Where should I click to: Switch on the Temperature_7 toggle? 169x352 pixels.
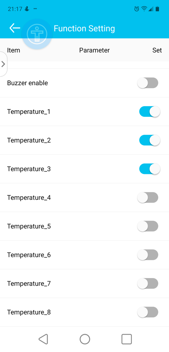[x=148, y=284]
